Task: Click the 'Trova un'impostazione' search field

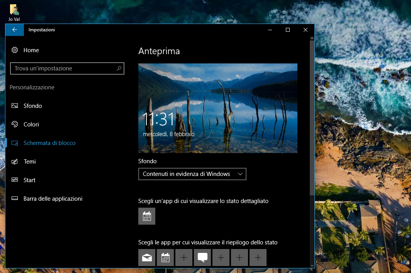Action: pos(62,68)
